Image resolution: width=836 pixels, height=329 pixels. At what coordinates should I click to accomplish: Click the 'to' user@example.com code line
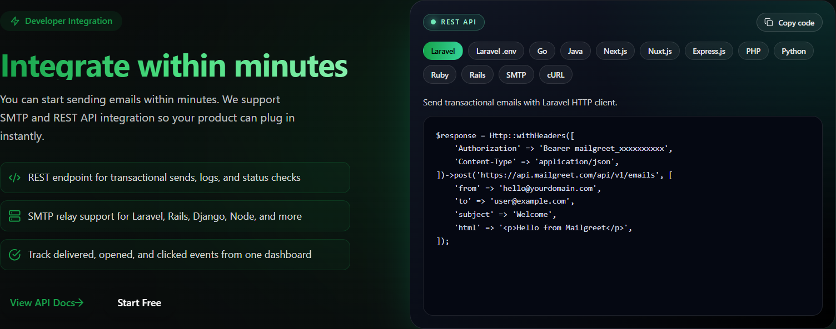515,201
